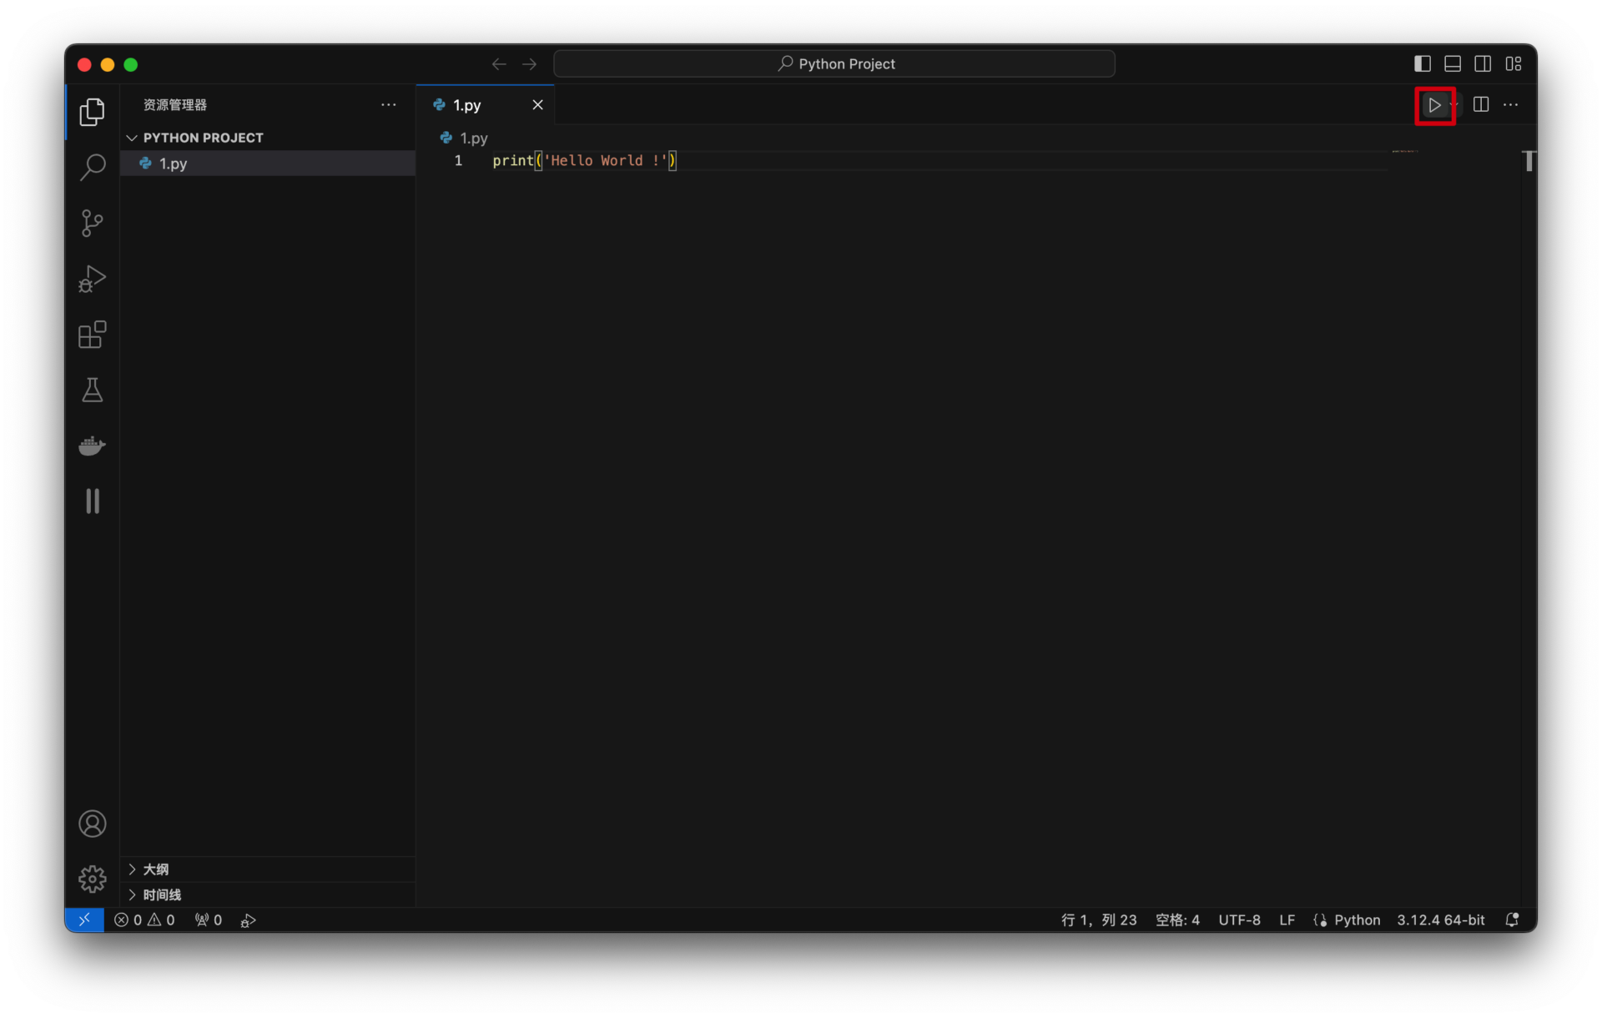Click the Python 3.12.4 64-bit interpreter selector
This screenshot has height=1018, width=1602.
pos(1440,920)
